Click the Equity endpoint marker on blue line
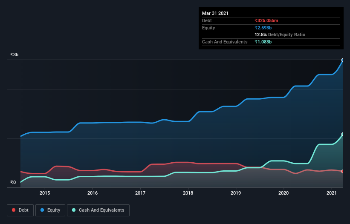The image size is (350, 224). (x=343, y=60)
